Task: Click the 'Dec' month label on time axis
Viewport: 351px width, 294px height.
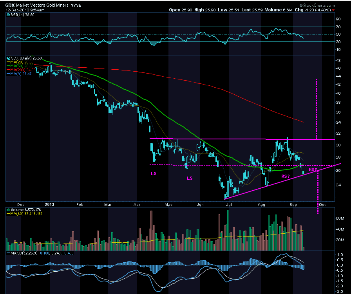Action: (x=21, y=204)
